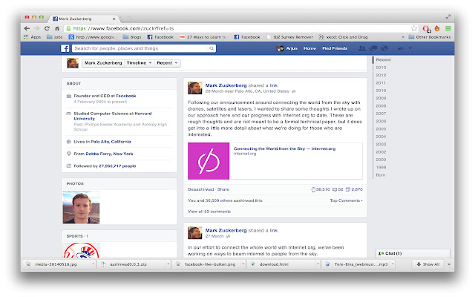Open Other Bookmarks folder
This screenshot has width=475, height=297.
pyautogui.click(x=430, y=37)
